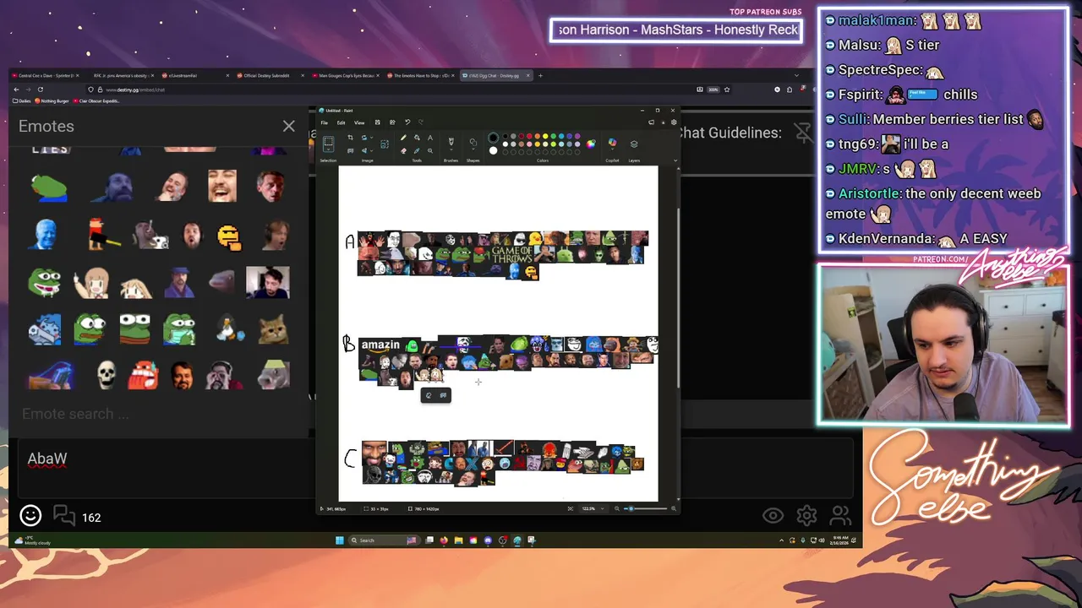Screen dimensions: 1082x608
Task: Click the browser Reload button
Action: click(x=40, y=89)
